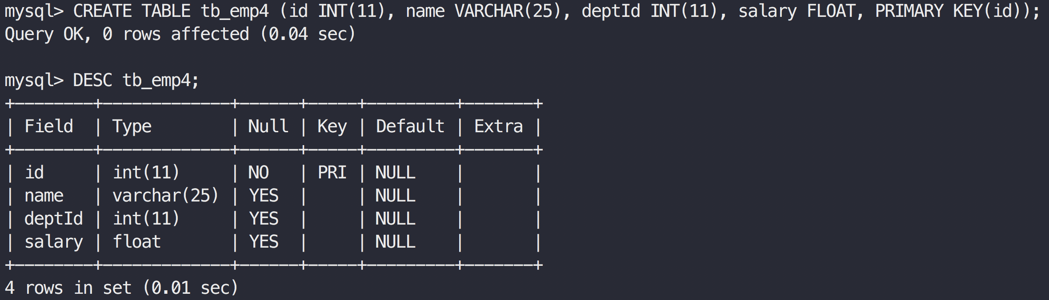Select the Null column header
Screen dimensions: 1049x300
point(268,126)
